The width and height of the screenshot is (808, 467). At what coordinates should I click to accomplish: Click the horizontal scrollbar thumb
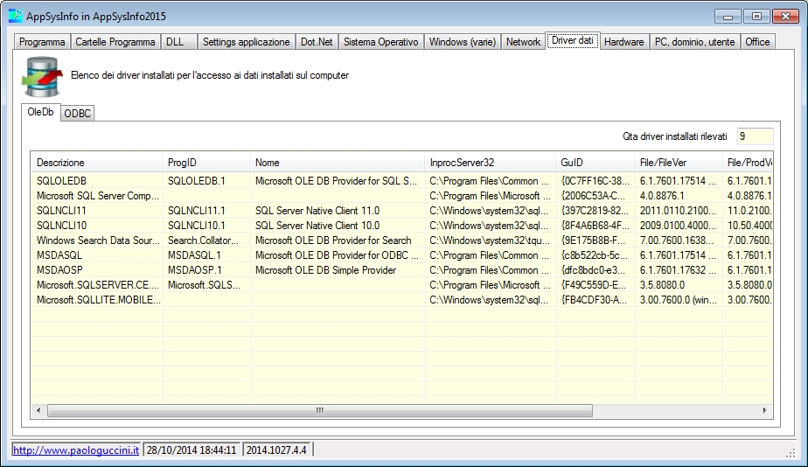click(320, 411)
